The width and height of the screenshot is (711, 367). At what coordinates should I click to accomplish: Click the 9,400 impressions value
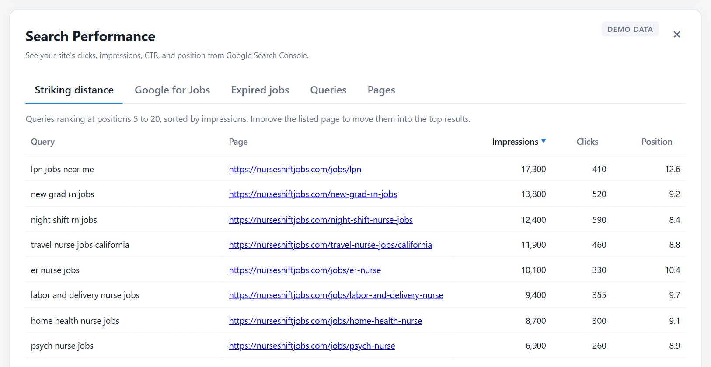tap(536, 295)
